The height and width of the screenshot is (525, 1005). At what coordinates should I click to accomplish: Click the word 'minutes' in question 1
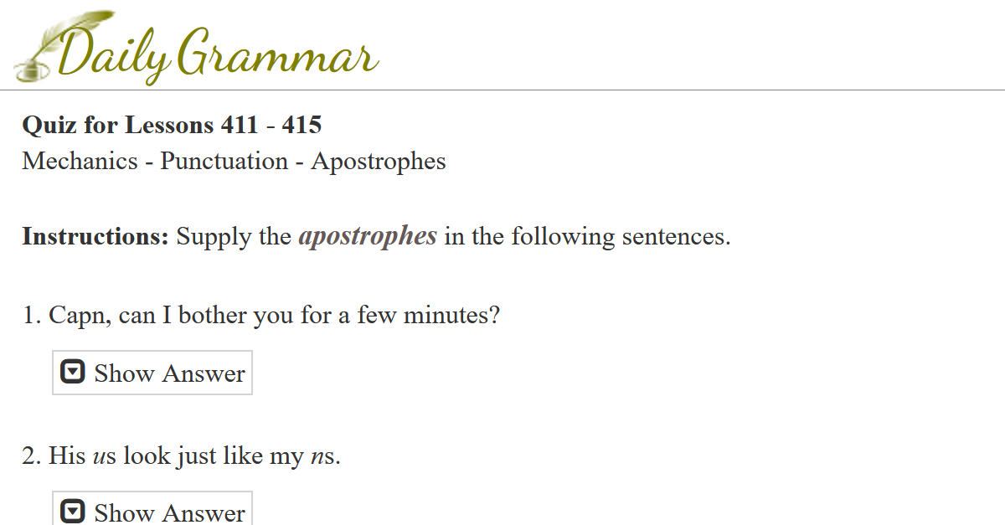(x=446, y=316)
